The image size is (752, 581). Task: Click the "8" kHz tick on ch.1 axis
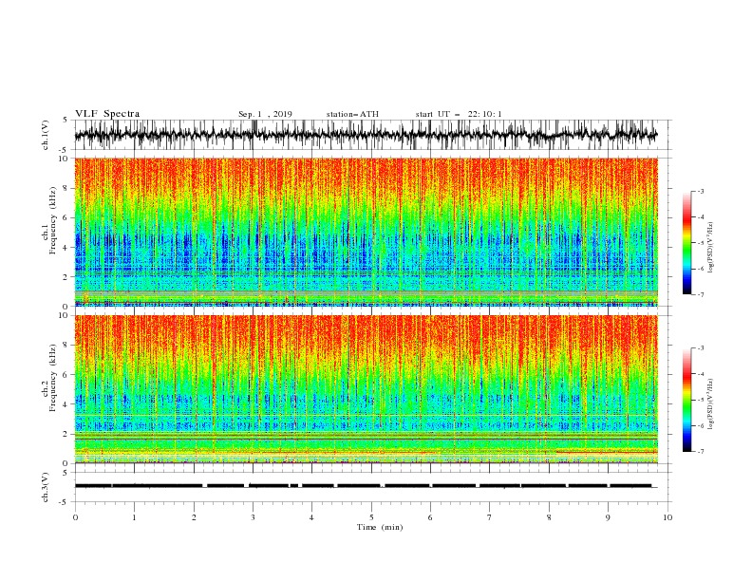(66, 188)
